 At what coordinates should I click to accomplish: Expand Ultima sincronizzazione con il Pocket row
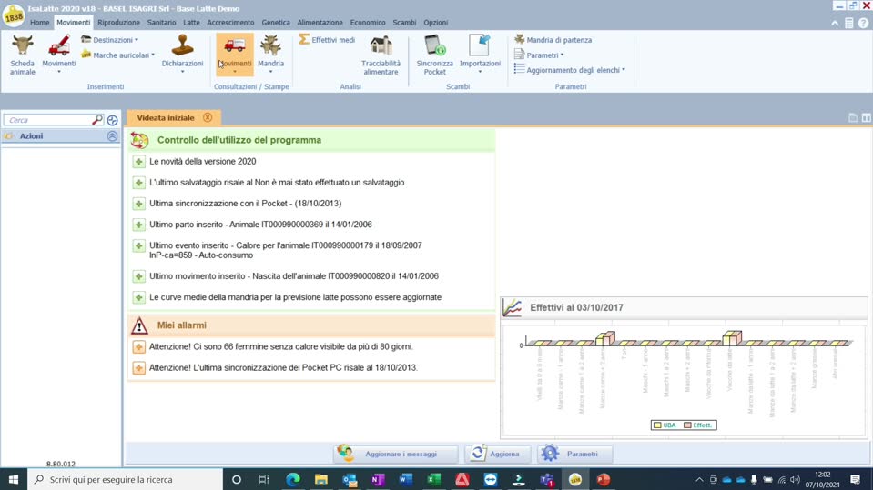click(x=138, y=205)
